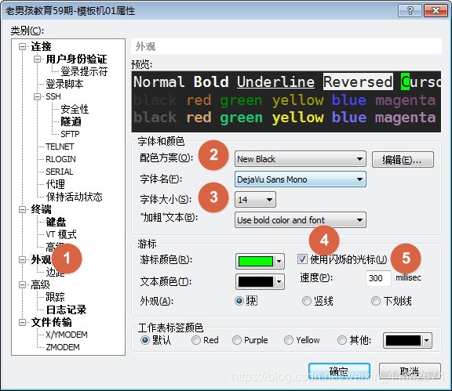Image resolution: width=452 pixels, height=391 pixels.
Task: Select the 文件传输 category label
Action: 51,322
